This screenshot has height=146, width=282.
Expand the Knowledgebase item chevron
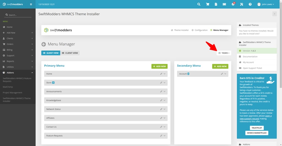coord(164,100)
